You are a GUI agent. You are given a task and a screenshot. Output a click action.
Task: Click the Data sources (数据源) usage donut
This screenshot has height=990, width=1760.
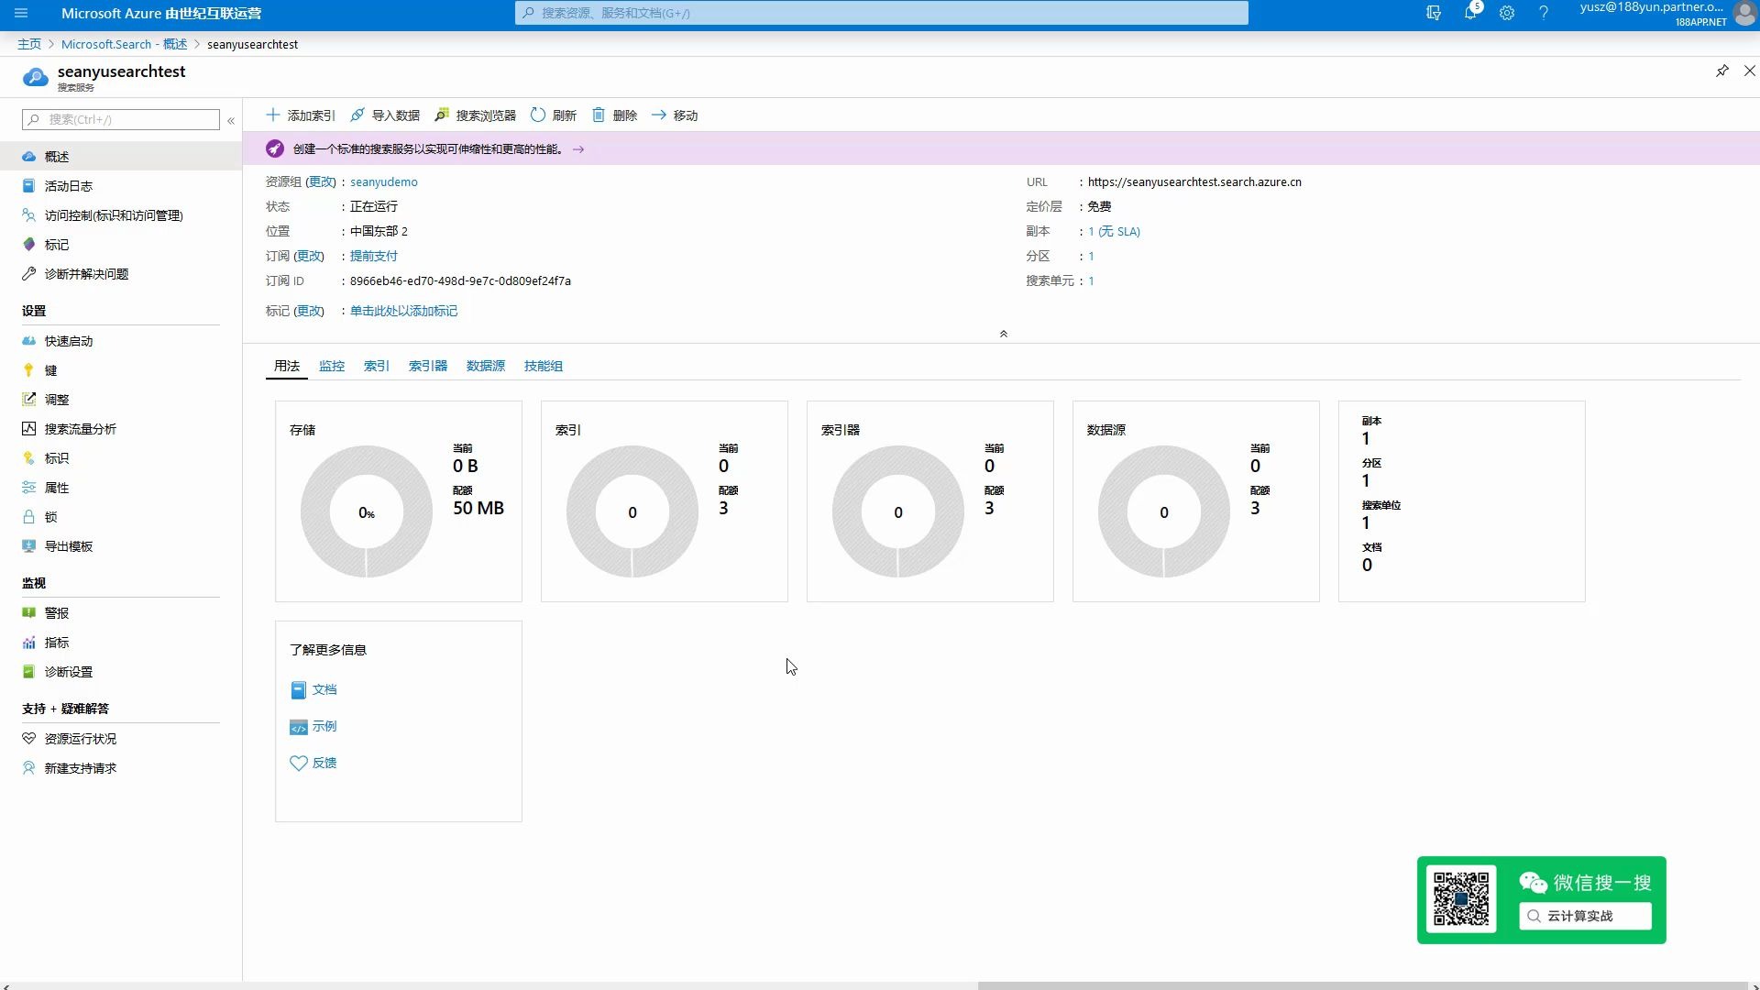coord(1164,511)
